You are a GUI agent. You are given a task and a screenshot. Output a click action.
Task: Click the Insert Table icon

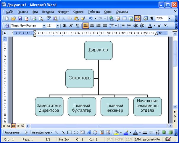click(x=125, y=19)
